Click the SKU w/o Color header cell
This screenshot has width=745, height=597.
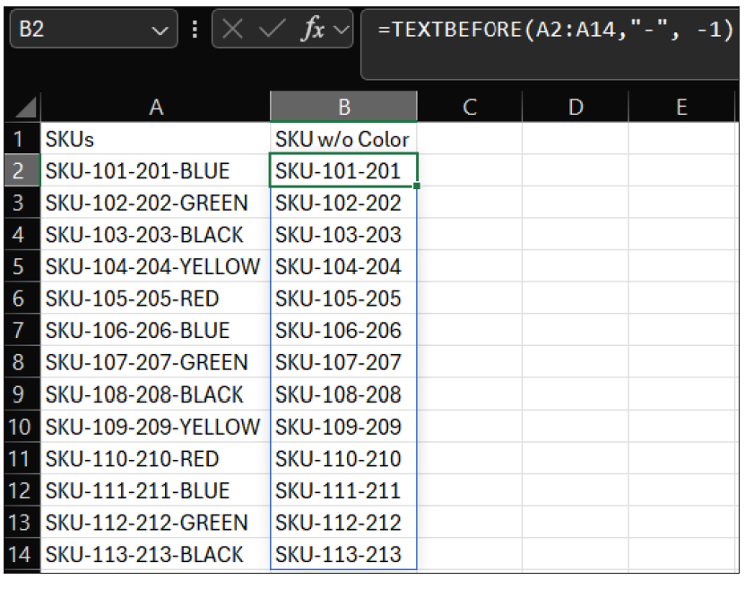pyautogui.click(x=342, y=139)
